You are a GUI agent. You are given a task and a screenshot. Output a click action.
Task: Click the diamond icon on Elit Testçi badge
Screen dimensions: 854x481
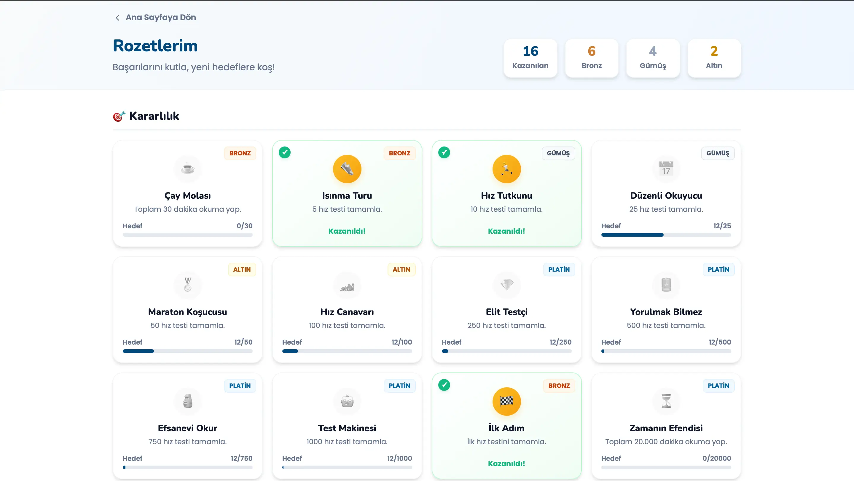(x=506, y=285)
